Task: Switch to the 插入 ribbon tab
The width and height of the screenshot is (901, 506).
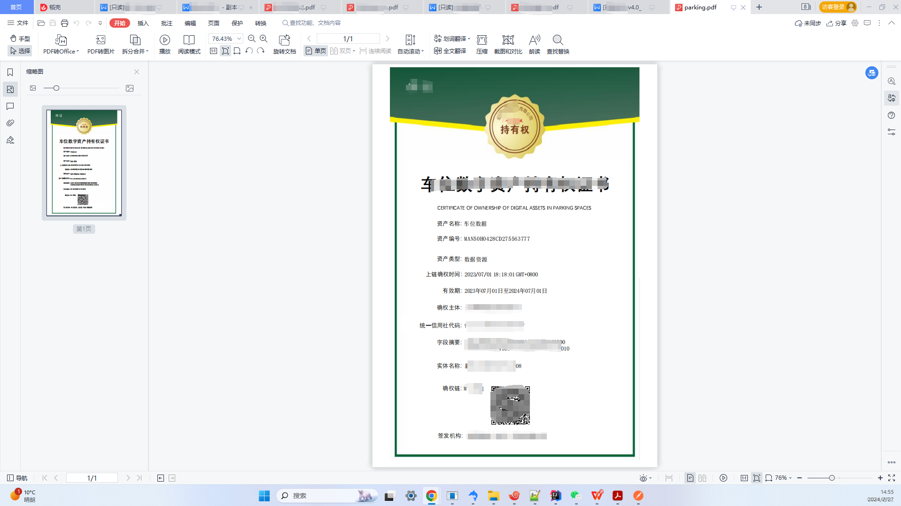Action: click(142, 23)
